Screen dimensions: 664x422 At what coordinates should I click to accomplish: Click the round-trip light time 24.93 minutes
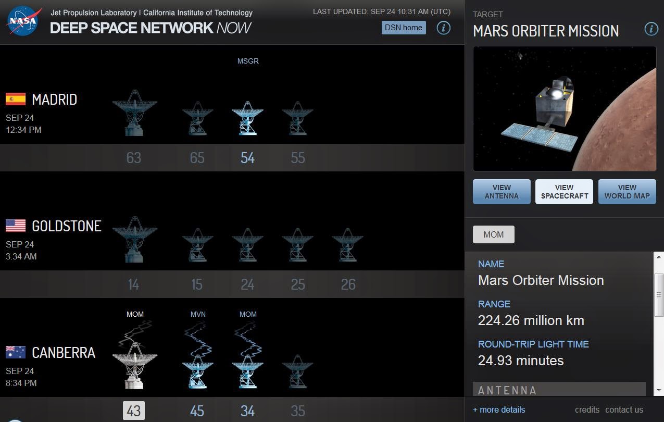pos(521,361)
